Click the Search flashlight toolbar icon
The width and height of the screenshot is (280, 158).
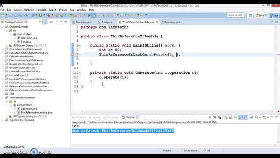[x=80, y=15]
